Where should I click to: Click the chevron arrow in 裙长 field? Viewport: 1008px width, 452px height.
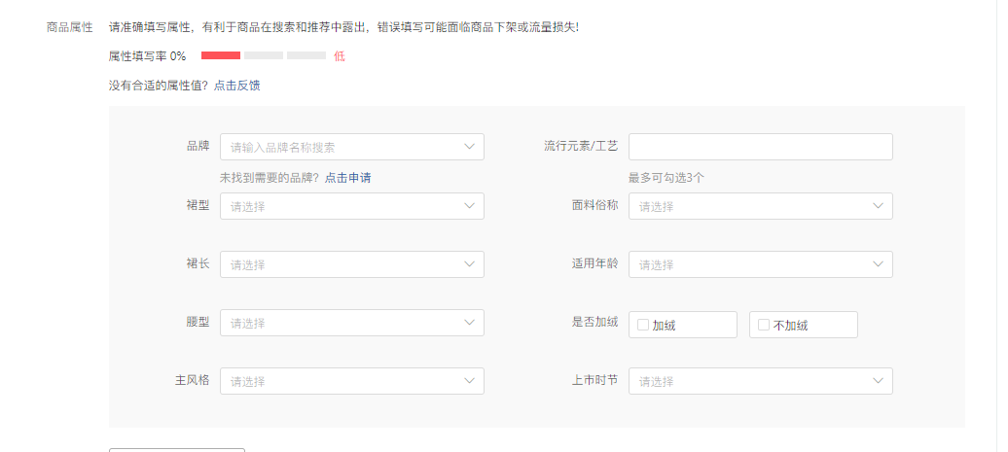[x=469, y=264]
